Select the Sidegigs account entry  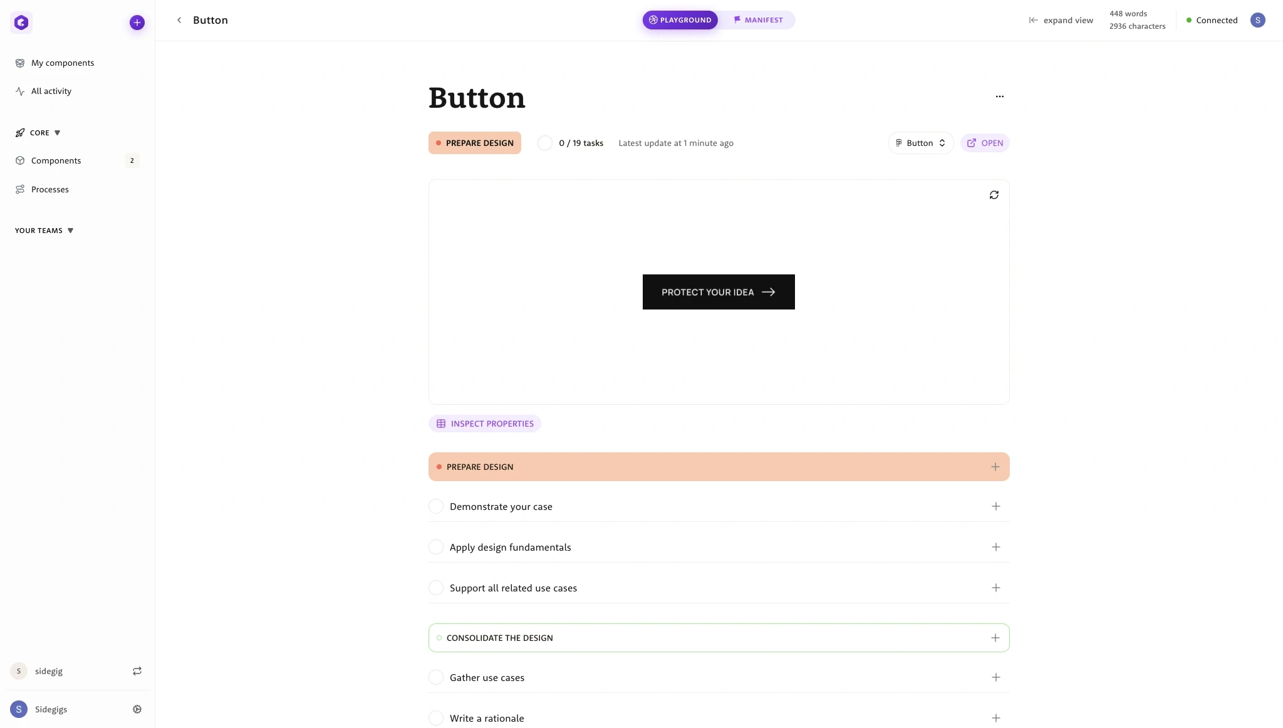pyautogui.click(x=51, y=709)
